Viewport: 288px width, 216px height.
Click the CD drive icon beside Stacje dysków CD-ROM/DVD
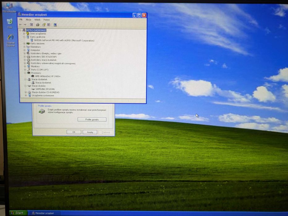tap(29, 92)
